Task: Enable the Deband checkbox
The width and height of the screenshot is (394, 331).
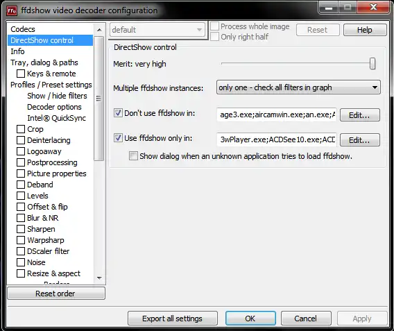Action: 21,185
